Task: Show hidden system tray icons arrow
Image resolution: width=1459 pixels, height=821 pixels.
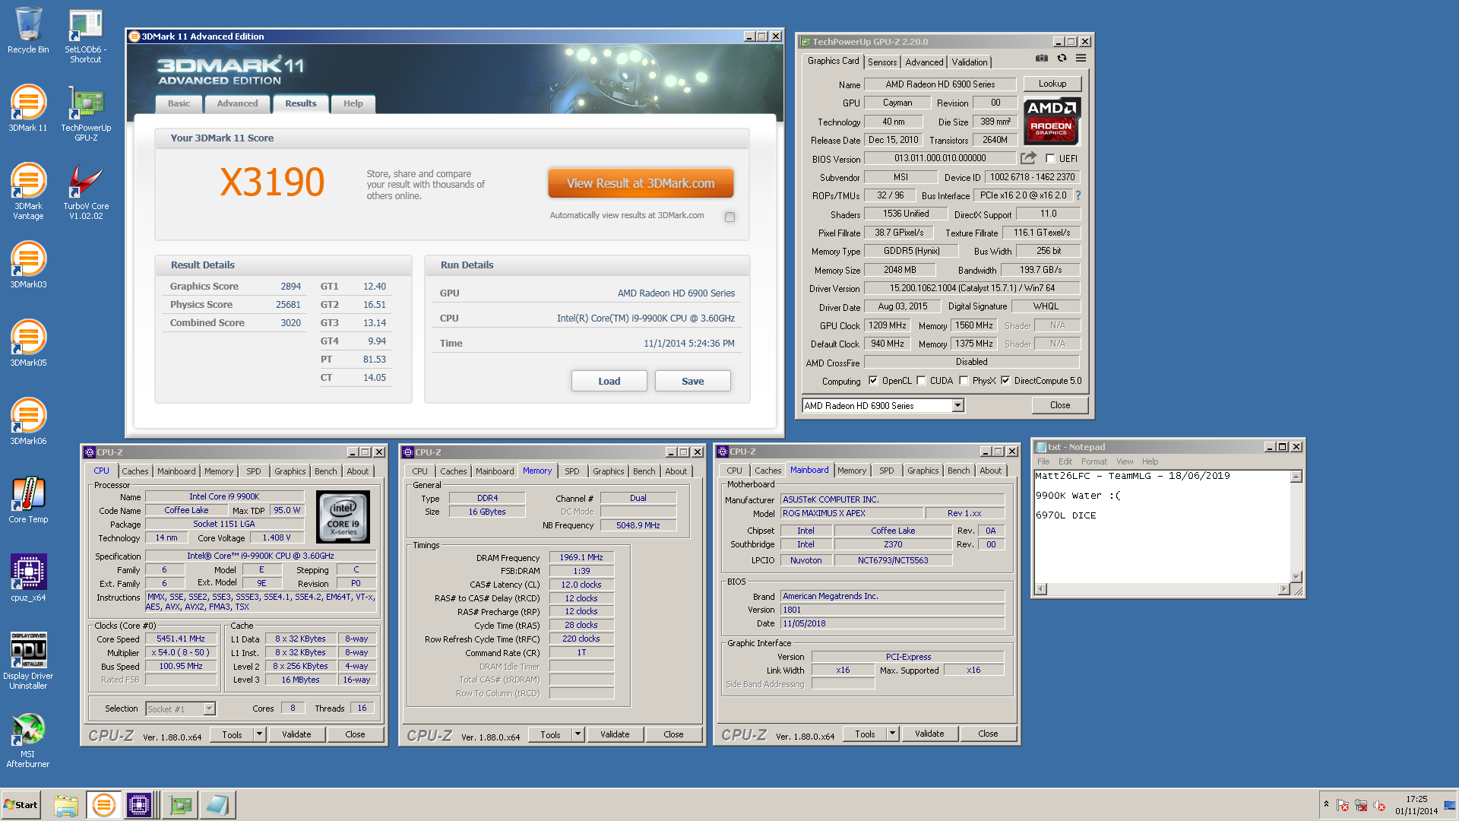Action: tap(1326, 804)
